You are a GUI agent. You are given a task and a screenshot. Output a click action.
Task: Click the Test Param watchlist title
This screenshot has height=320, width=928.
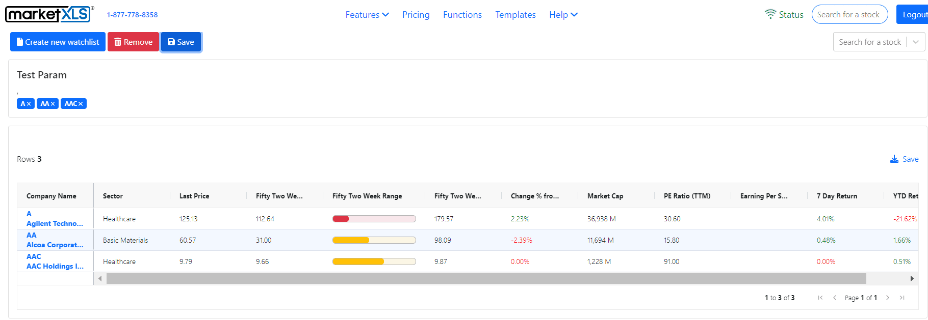42,75
